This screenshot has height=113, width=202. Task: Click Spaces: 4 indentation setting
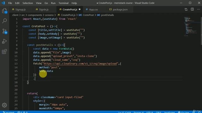(139, 112)
